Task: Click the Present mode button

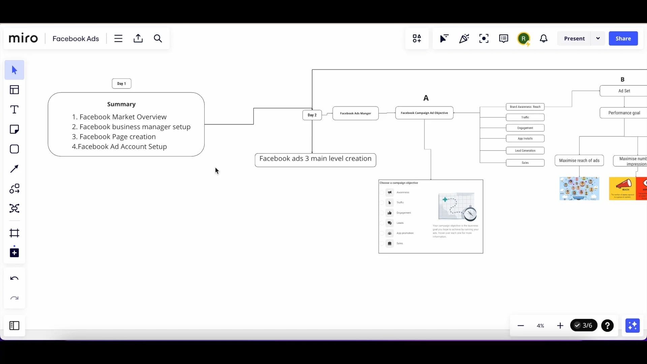Action: click(x=575, y=39)
